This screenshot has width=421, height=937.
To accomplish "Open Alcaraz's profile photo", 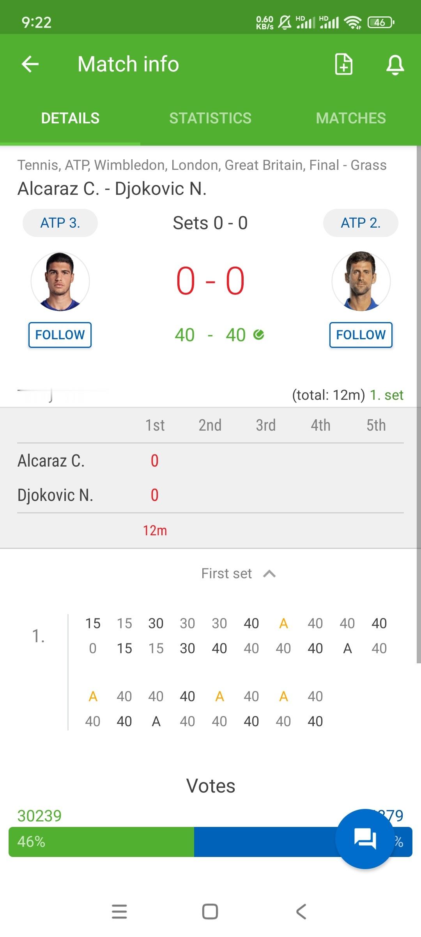I will tap(60, 281).
